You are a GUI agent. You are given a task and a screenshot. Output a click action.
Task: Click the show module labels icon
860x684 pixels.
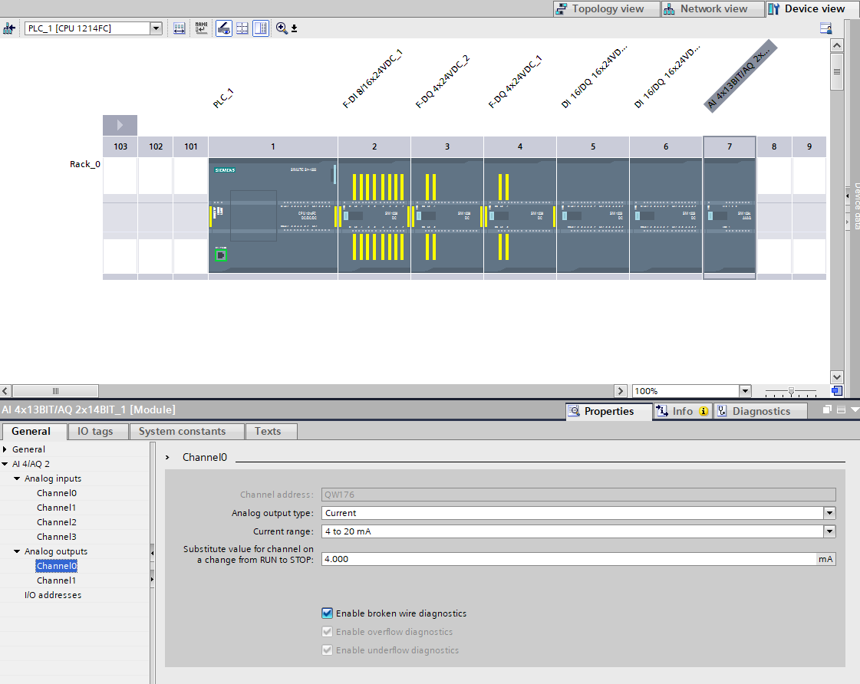(224, 28)
